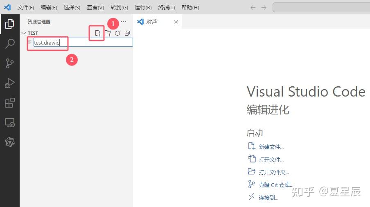
Task: Click the test.drawio filename input field
Action: click(x=83, y=43)
